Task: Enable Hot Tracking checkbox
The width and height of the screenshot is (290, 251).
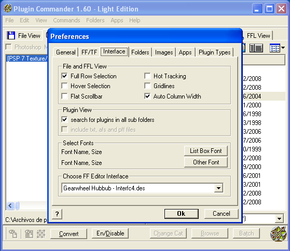Action: [x=147, y=76]
